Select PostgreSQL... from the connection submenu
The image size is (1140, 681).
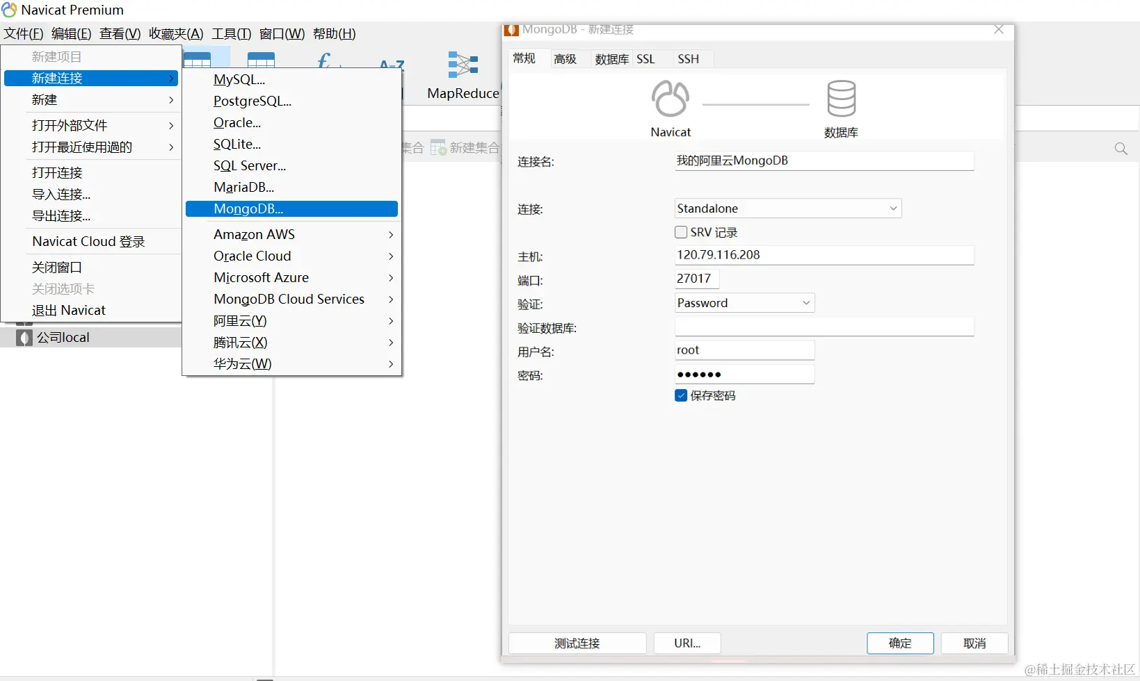coord(291,101)
